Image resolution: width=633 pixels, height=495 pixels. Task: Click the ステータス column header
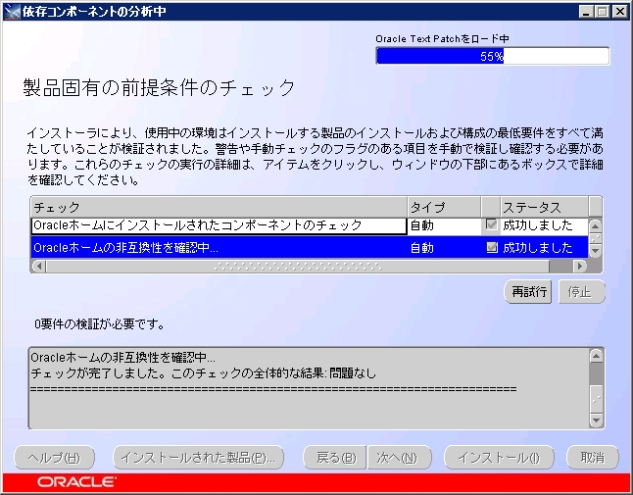point(543,207)
